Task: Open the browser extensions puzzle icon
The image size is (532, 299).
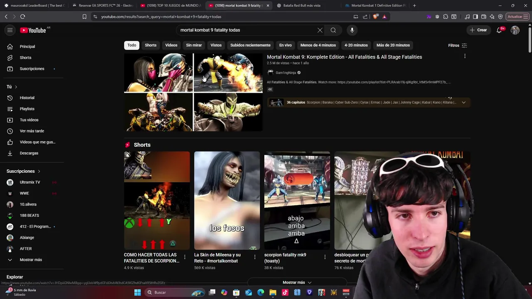Action: pyautogui.click(x=446, y=17)
